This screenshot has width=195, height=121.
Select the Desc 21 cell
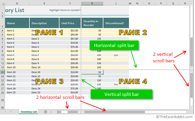click(x=44, y=76)
